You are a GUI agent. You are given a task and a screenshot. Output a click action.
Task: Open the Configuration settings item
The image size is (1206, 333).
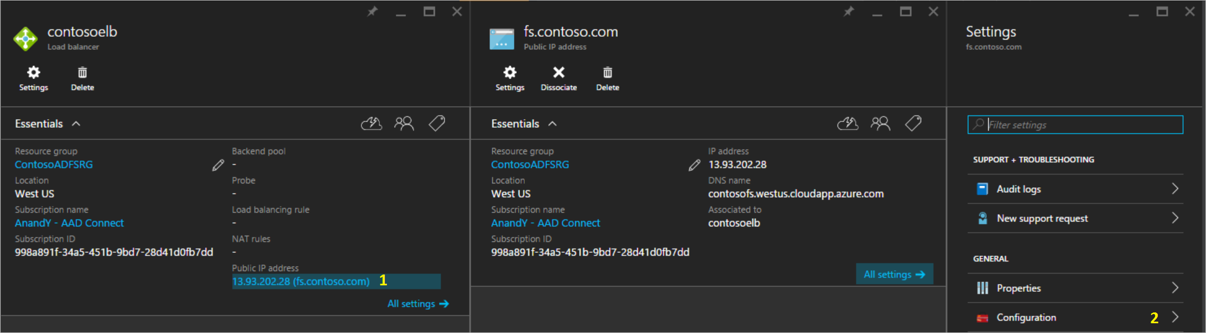pos(1075,317)
